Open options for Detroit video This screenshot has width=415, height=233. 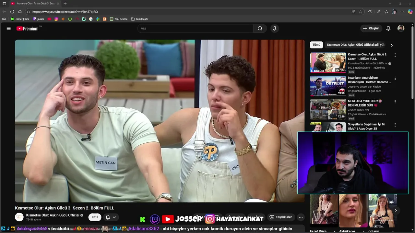[x=395, y=78]
